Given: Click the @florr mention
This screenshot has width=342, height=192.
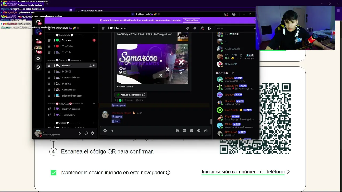Looking at the screenshot, I should [x=116, y=121].
